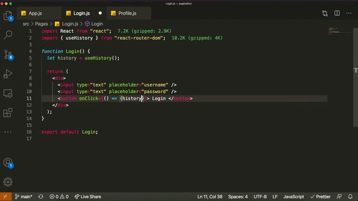Open changes compare icon in editor toolbar
This screenshot has height=201, width=358.
tap(325, 13)
